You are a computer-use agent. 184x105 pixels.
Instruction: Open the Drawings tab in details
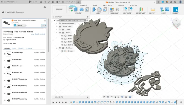29,48
